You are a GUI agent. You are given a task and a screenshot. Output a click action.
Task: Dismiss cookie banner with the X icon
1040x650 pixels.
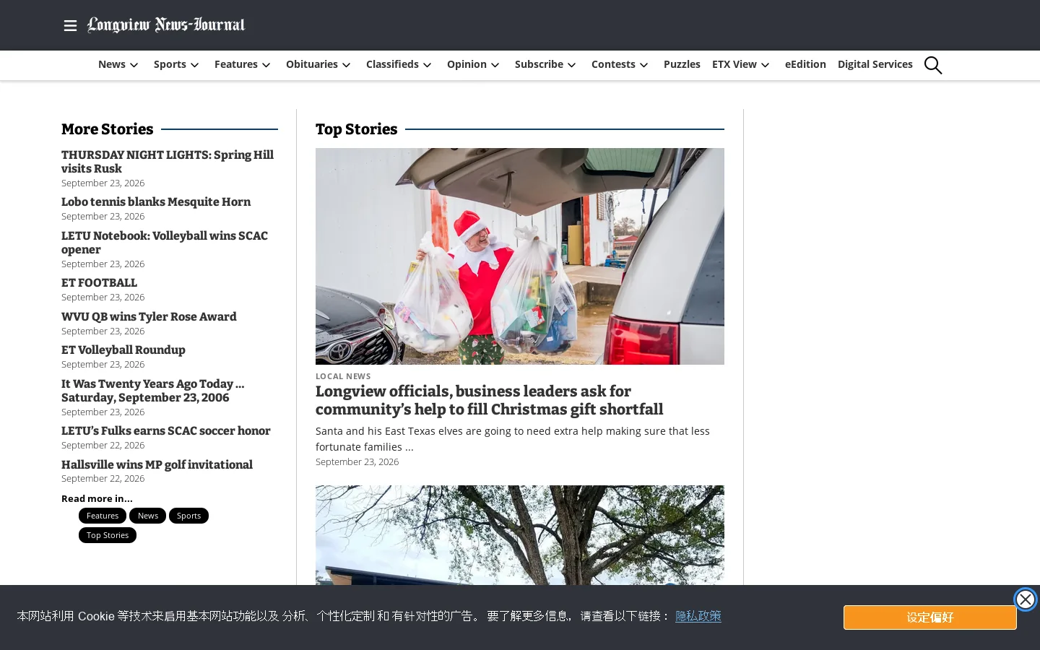pyautogui.click(x=1025, y=599)
